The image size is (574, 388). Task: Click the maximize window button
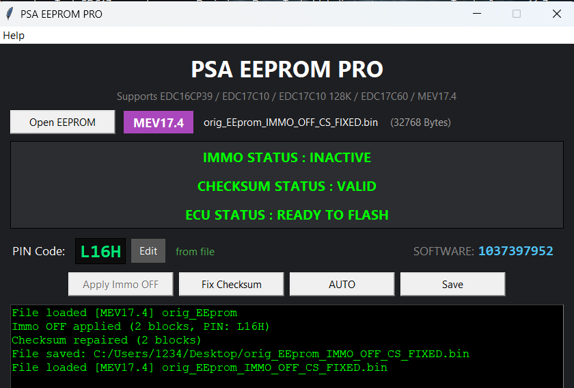coord(517,14)
